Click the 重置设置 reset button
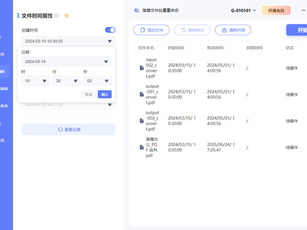The height and width of the screenshot is (230, 307). point(68,129)
